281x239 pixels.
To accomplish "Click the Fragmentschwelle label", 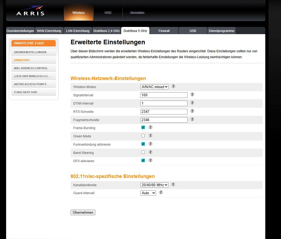I will [x=86, y=120].
